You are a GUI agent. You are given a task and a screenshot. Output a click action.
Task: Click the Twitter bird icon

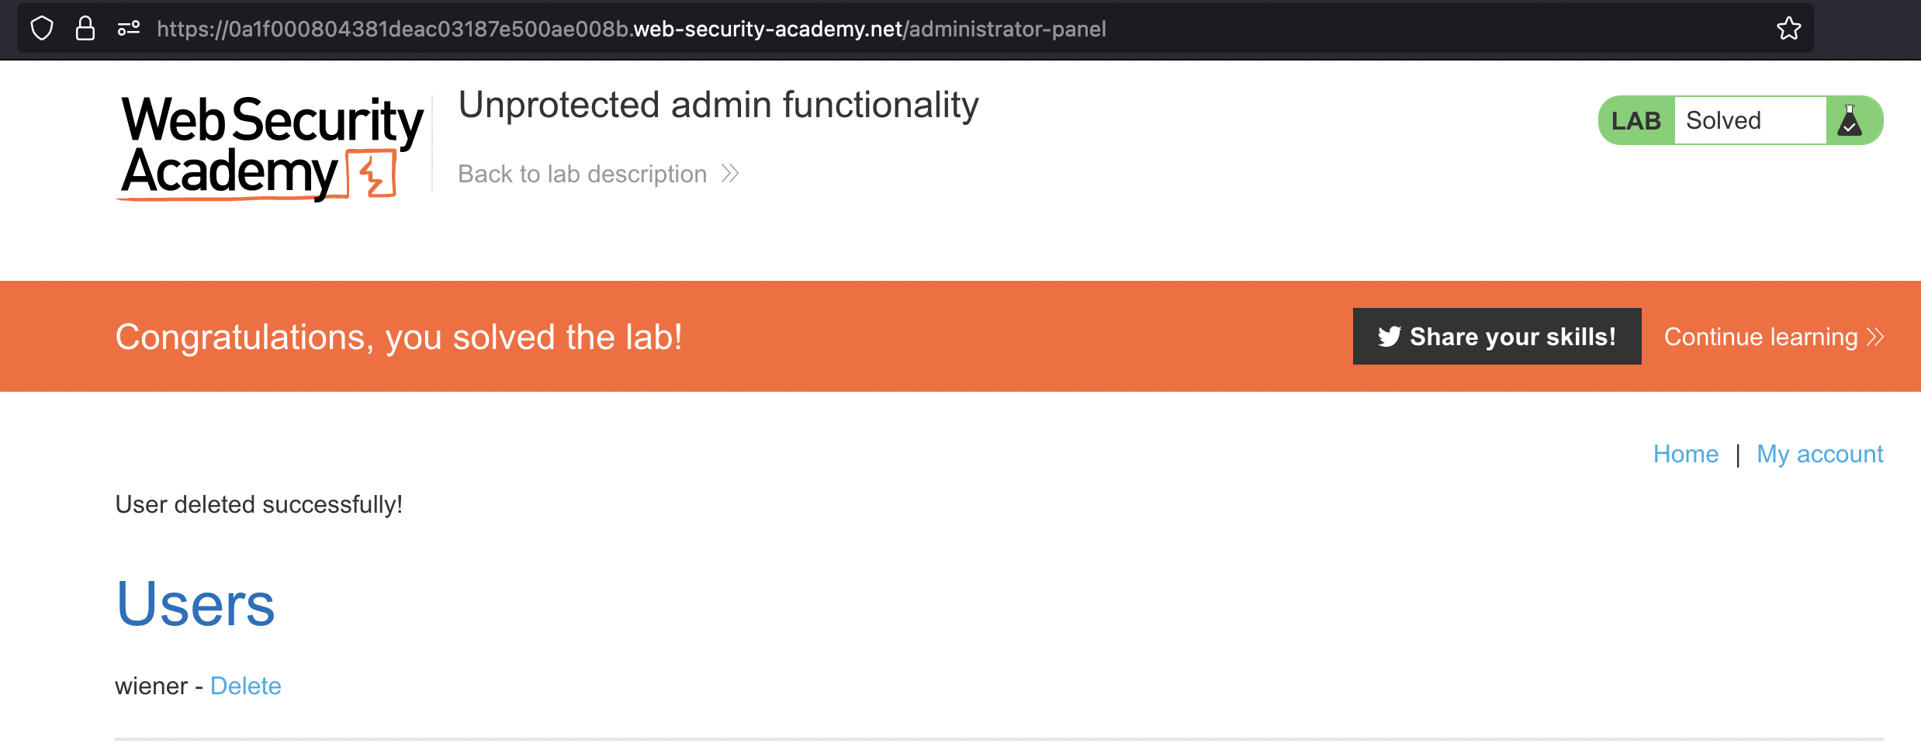click(x=1389, y=337)
